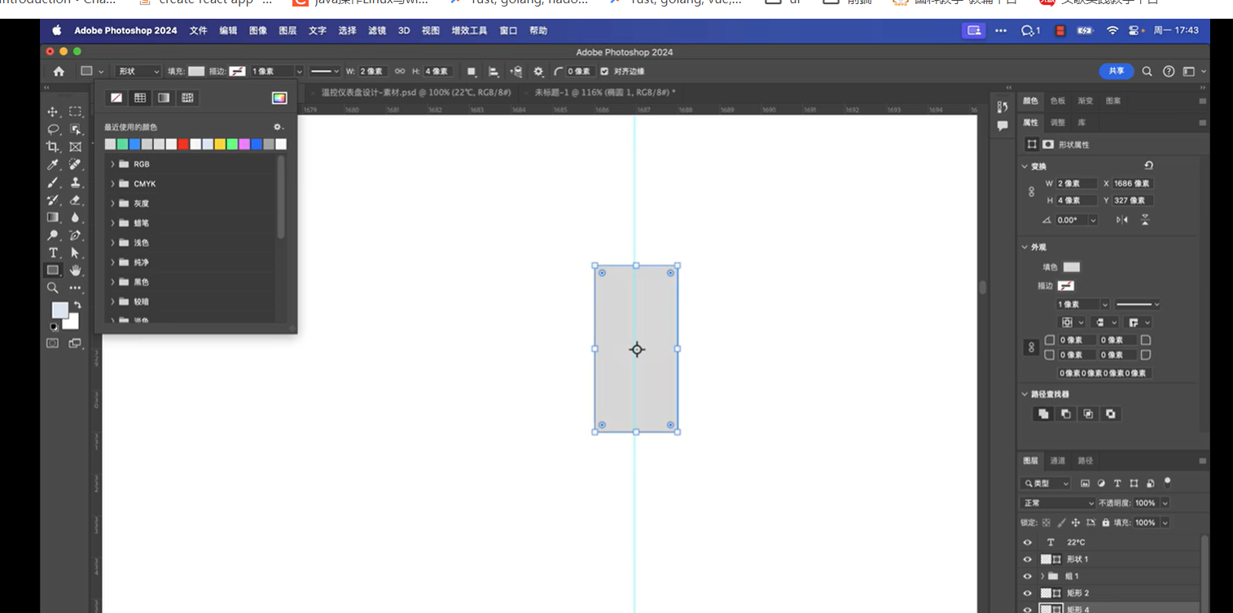Click the Home icon in options bar

tap(59, 72)
